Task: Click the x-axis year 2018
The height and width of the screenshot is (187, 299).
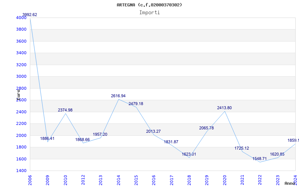Action: point(189,180)
